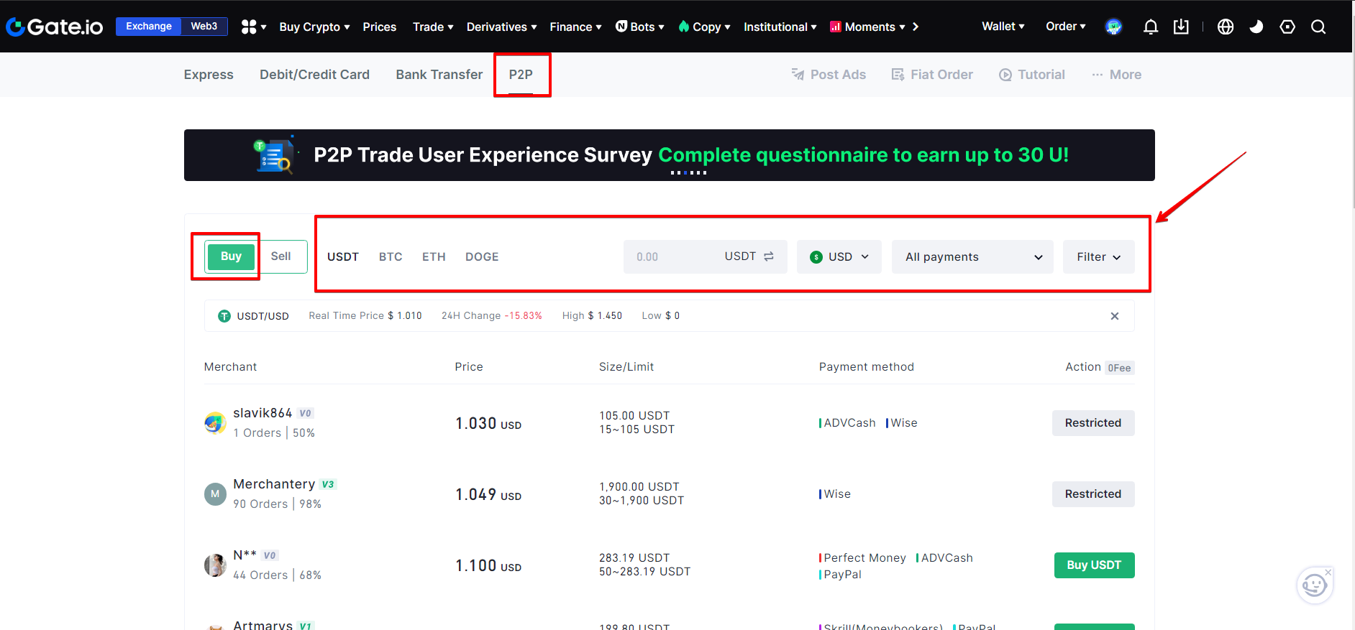Open the Tutorial link
Viewport: 1355px width, 630px height.
1032,75
